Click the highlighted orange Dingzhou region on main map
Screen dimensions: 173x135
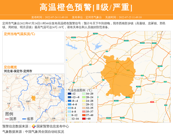tap(119, 77)
